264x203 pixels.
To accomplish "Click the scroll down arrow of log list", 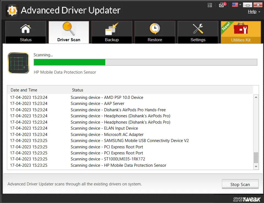I will 256,166.
